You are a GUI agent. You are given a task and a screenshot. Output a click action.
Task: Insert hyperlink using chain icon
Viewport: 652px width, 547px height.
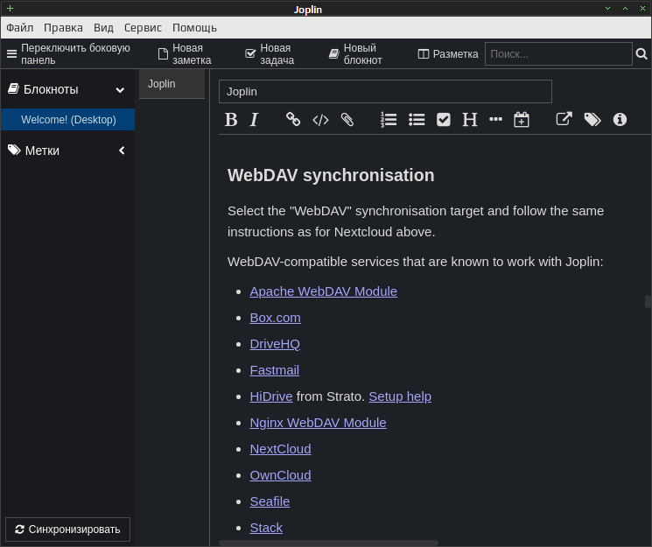293,119
